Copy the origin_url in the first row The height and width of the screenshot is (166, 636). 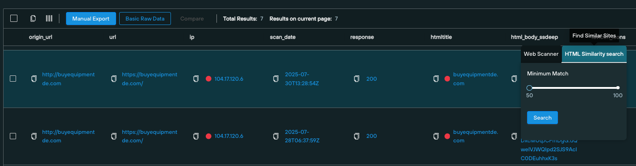(34, 79)
